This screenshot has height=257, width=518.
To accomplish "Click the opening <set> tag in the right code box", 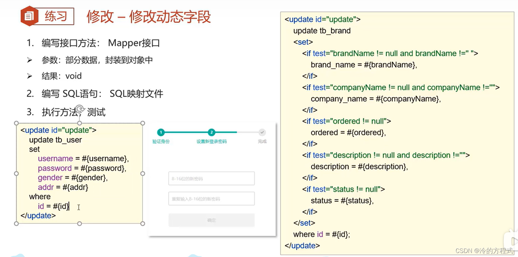I will click(303, 42).
